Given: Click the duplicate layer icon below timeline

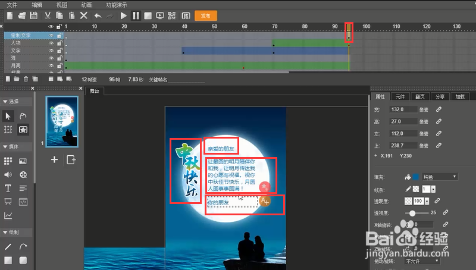Looking at the screenshot, I should point(36,79).
